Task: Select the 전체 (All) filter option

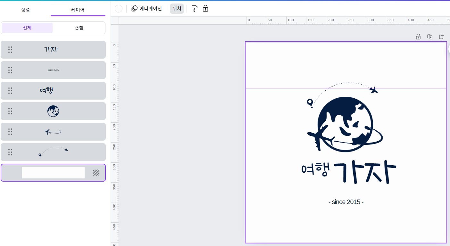Action: point(27,28)
